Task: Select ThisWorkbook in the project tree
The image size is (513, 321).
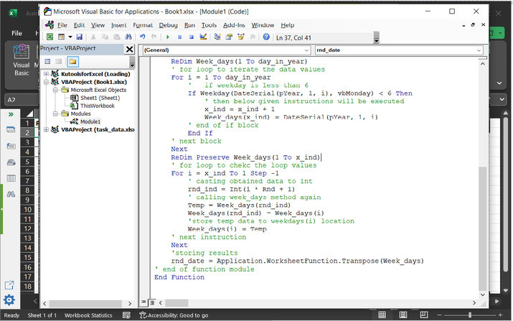Action: (97, 106)
